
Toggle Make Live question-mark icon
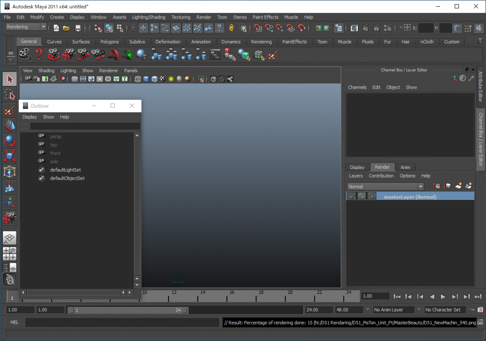[x=219, y=28]
